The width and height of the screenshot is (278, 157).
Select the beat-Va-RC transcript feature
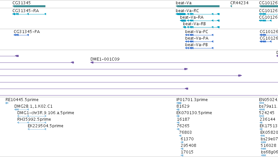coord(198,14)
